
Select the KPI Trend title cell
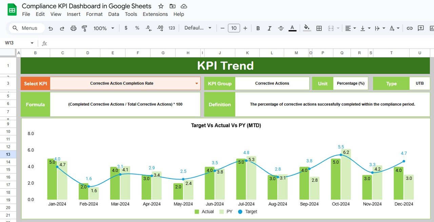225,66
